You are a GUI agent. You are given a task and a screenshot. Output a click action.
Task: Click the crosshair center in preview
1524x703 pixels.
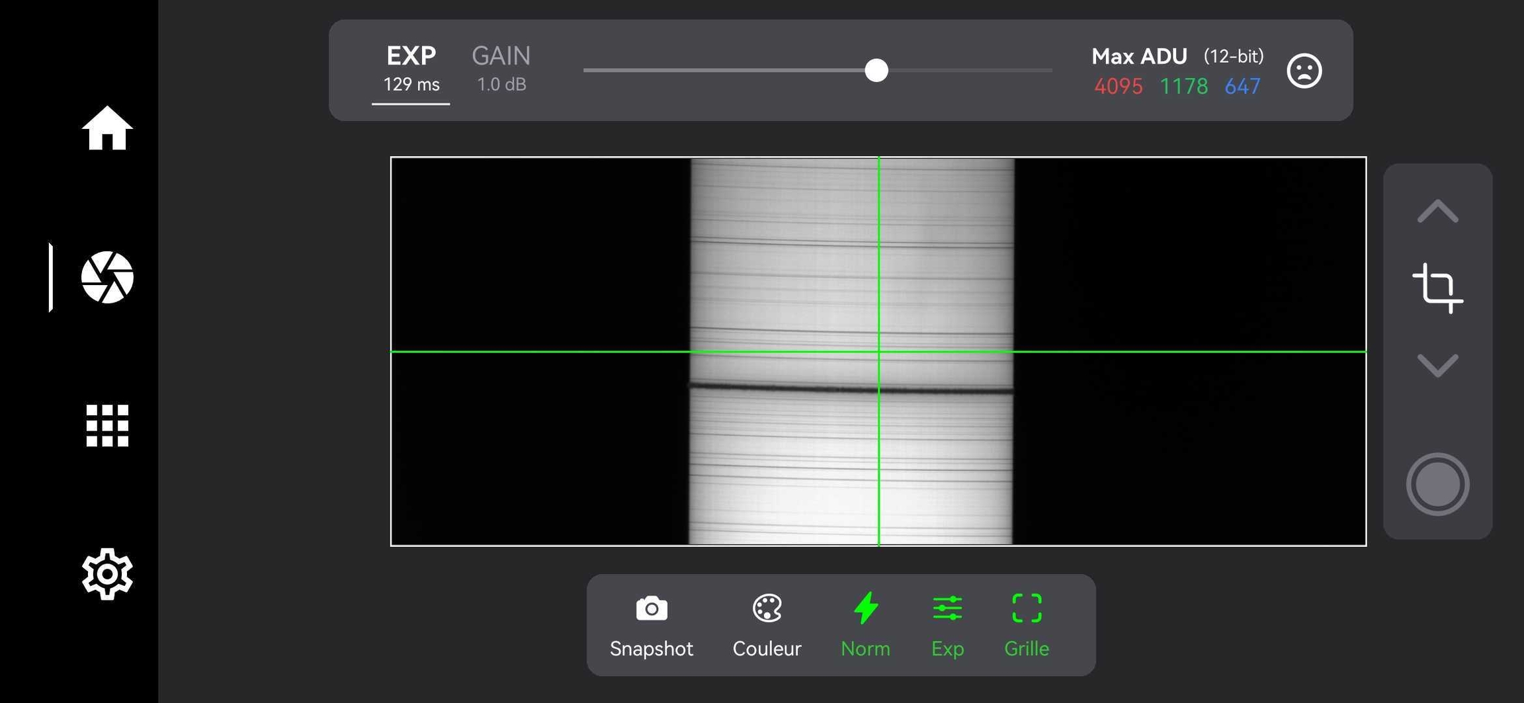(x=878, y=351)
